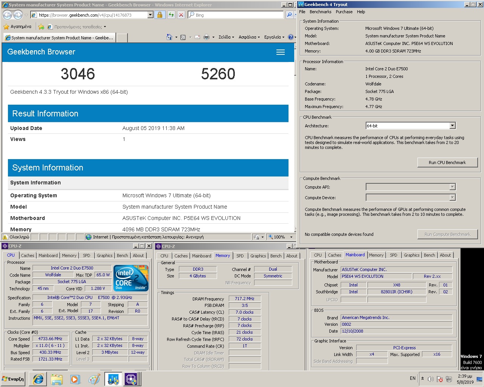
Task: Click the padlock security icon in address bar
Action: click(x=160, y=15)
